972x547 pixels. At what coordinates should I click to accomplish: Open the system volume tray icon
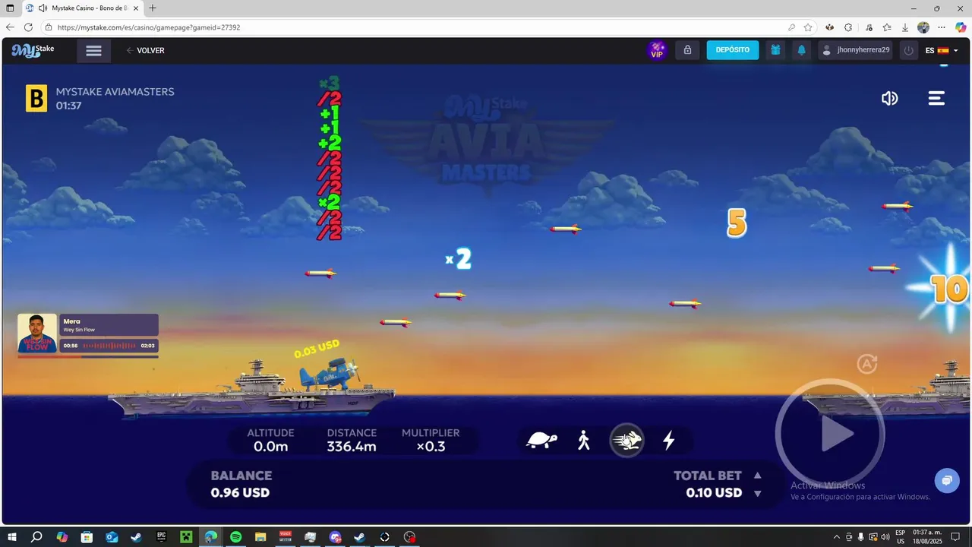[885, 537]
